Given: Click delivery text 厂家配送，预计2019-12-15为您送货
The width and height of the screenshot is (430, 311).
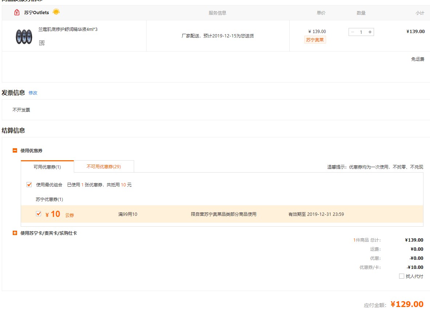Looking at the screenshot, I should 218,36.
